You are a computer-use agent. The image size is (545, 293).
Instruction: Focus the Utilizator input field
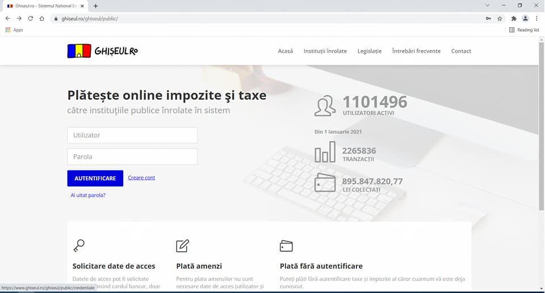[132, 135]
